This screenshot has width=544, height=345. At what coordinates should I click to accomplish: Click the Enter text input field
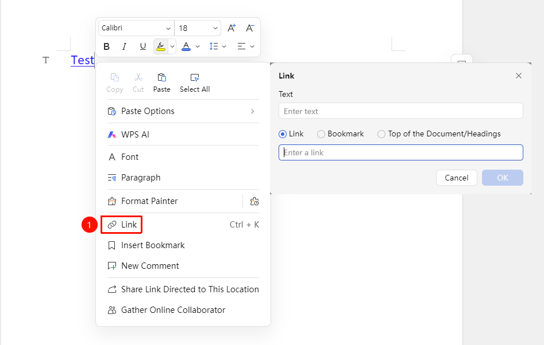[401, 111]
